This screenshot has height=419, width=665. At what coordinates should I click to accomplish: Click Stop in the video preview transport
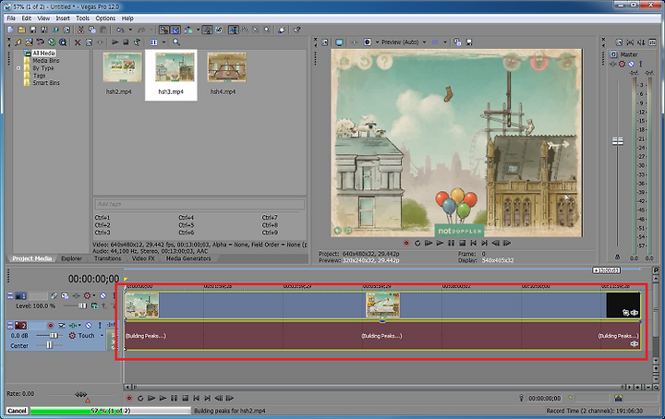pyautogui.click(x=463, y=243)
